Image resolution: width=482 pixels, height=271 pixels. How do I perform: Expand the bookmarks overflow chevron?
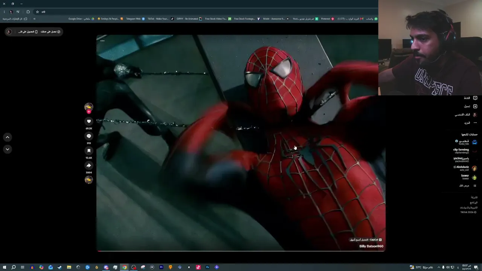pyautogui.click(x=34, y=19)
